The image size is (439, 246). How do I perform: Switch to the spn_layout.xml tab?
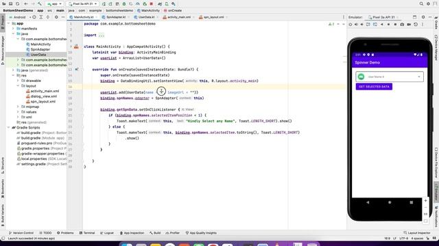point(213,17)
